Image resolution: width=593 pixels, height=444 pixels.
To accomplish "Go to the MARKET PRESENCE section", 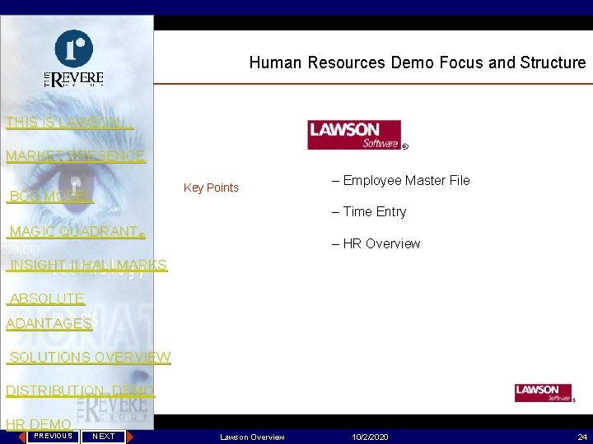I will coord(76,155).
